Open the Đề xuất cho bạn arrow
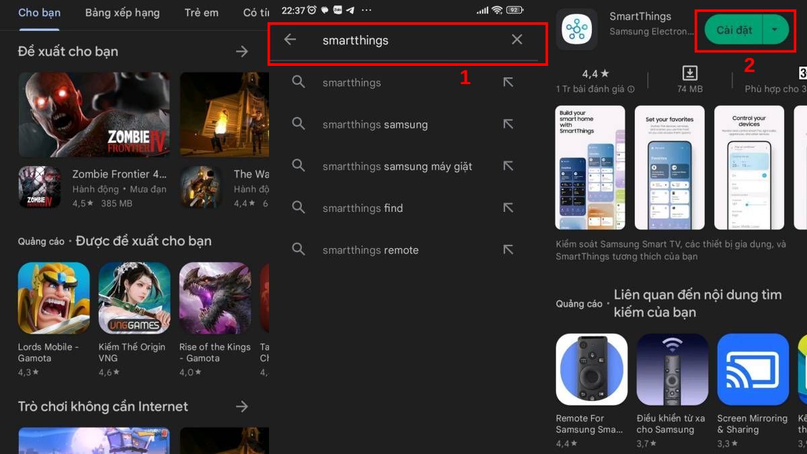This screenshot has height=454, width=807. pyautogui.click(x=242, y=51)
